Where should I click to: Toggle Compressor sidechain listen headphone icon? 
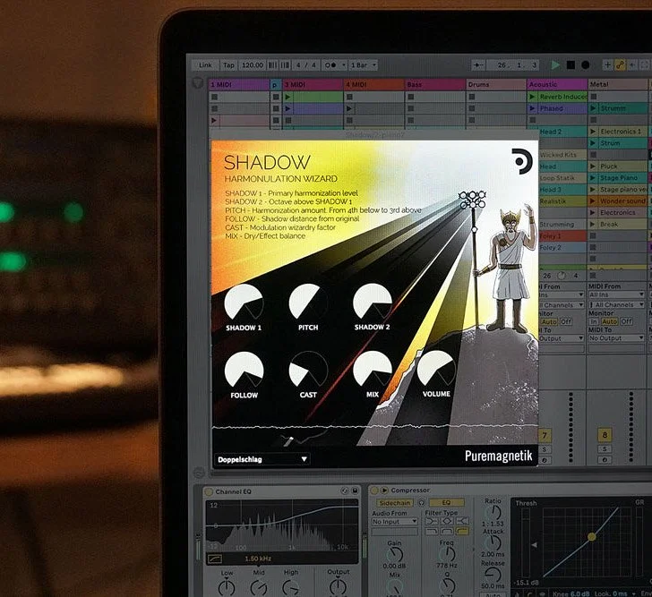[x=421, y=503]
